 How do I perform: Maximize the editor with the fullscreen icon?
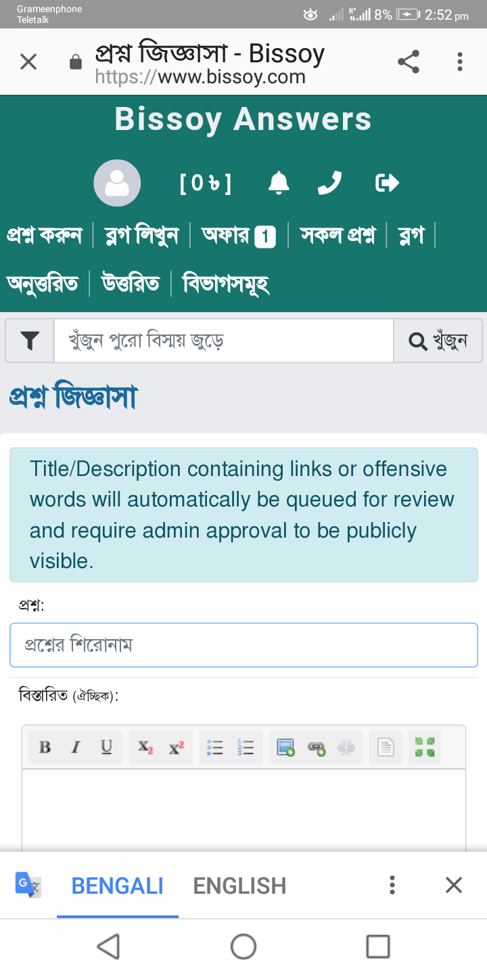(x=425, y=747)
